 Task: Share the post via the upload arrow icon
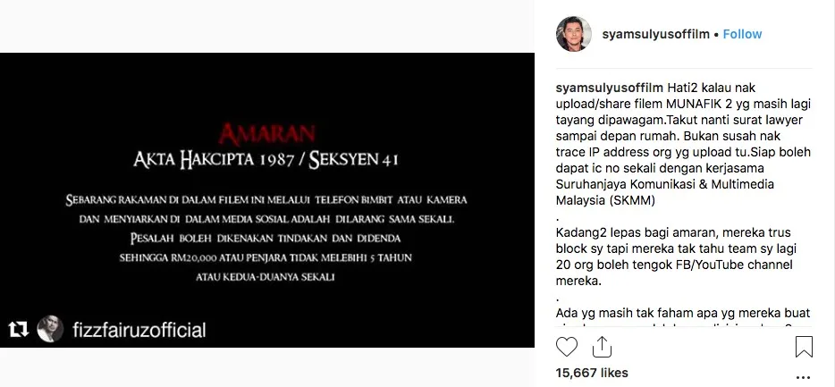tap(602, 346)
